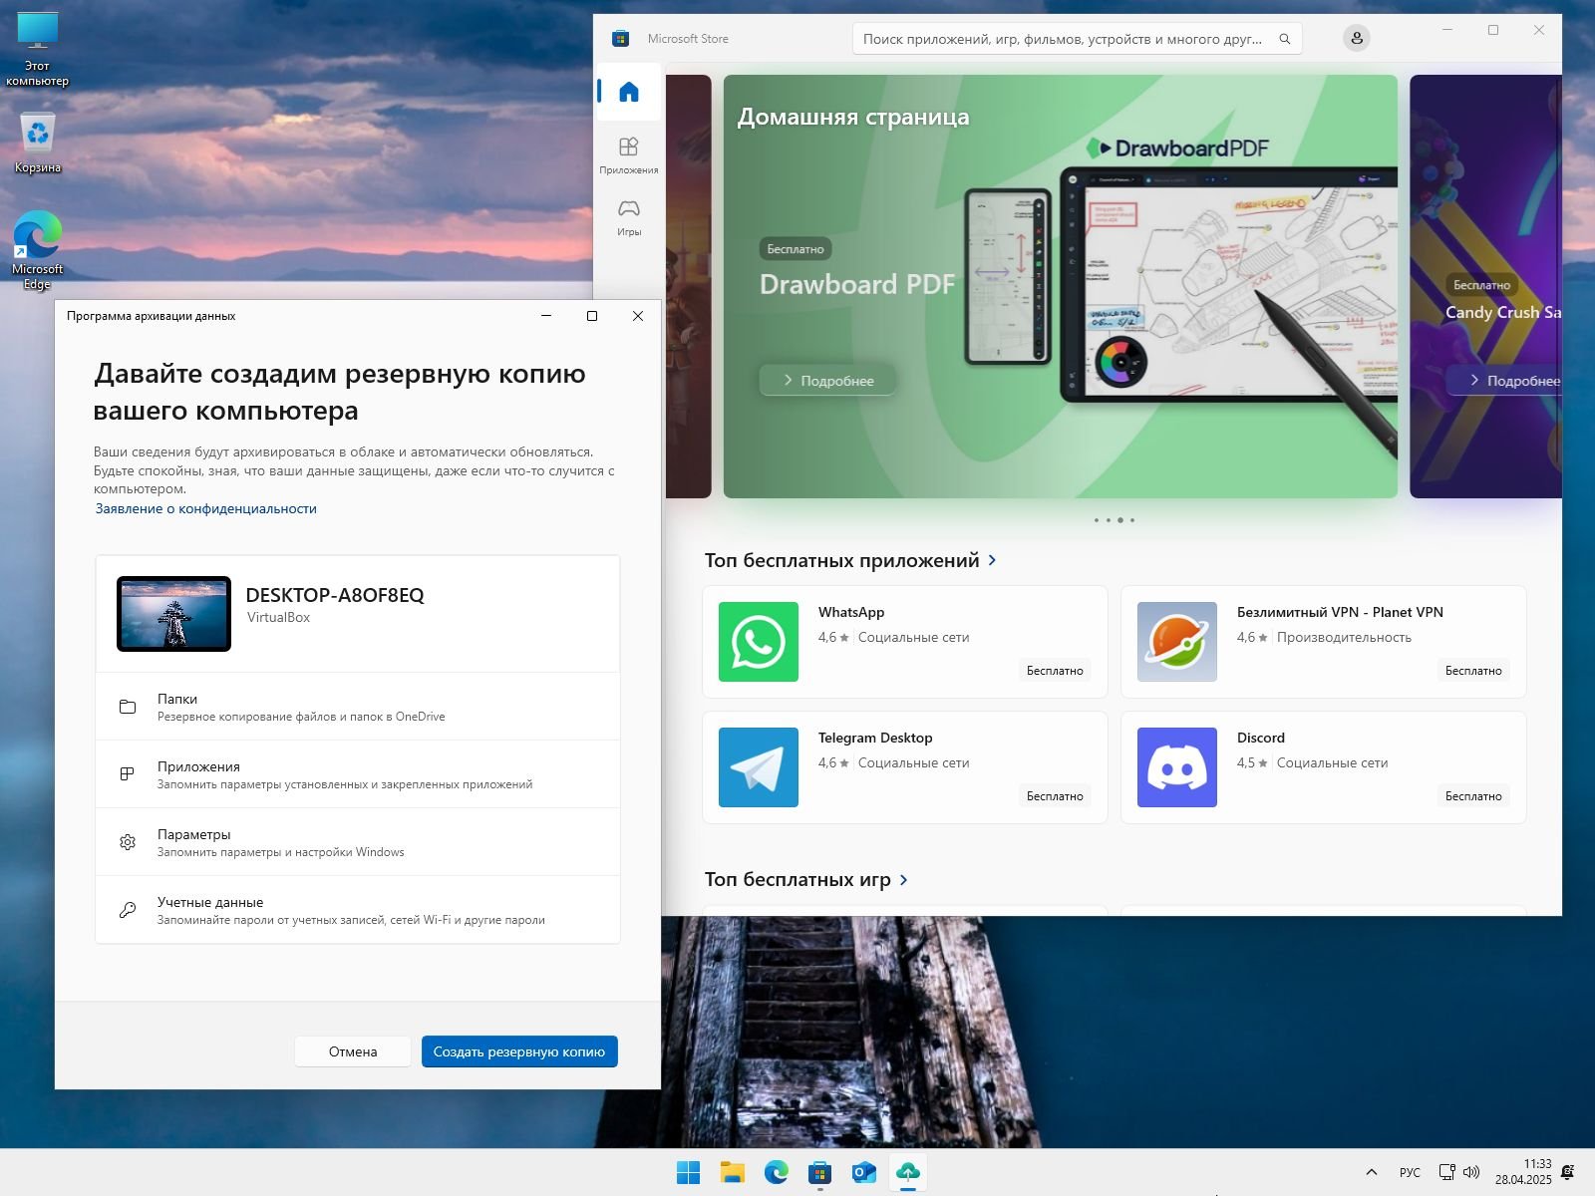The image size is (1595, 1196).
Task: Click Бесплатно on the Planet VPN card
Action: 1473,671
